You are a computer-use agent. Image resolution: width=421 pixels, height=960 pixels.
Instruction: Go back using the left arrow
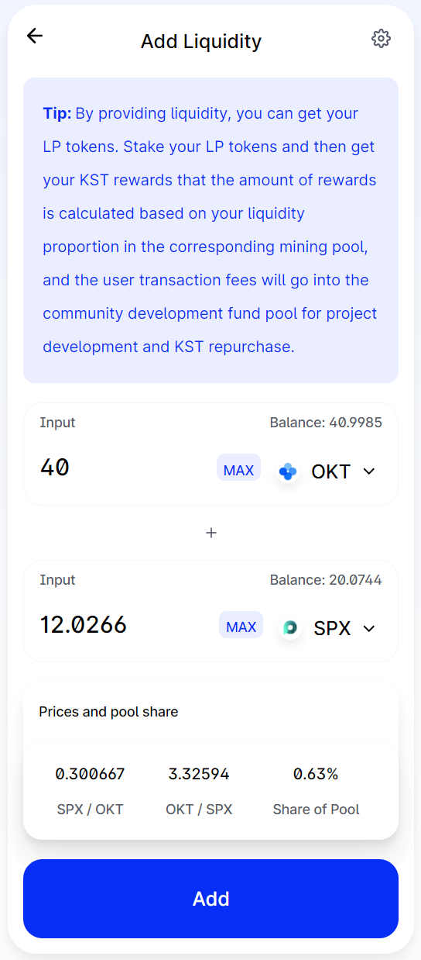coord(35,36)
